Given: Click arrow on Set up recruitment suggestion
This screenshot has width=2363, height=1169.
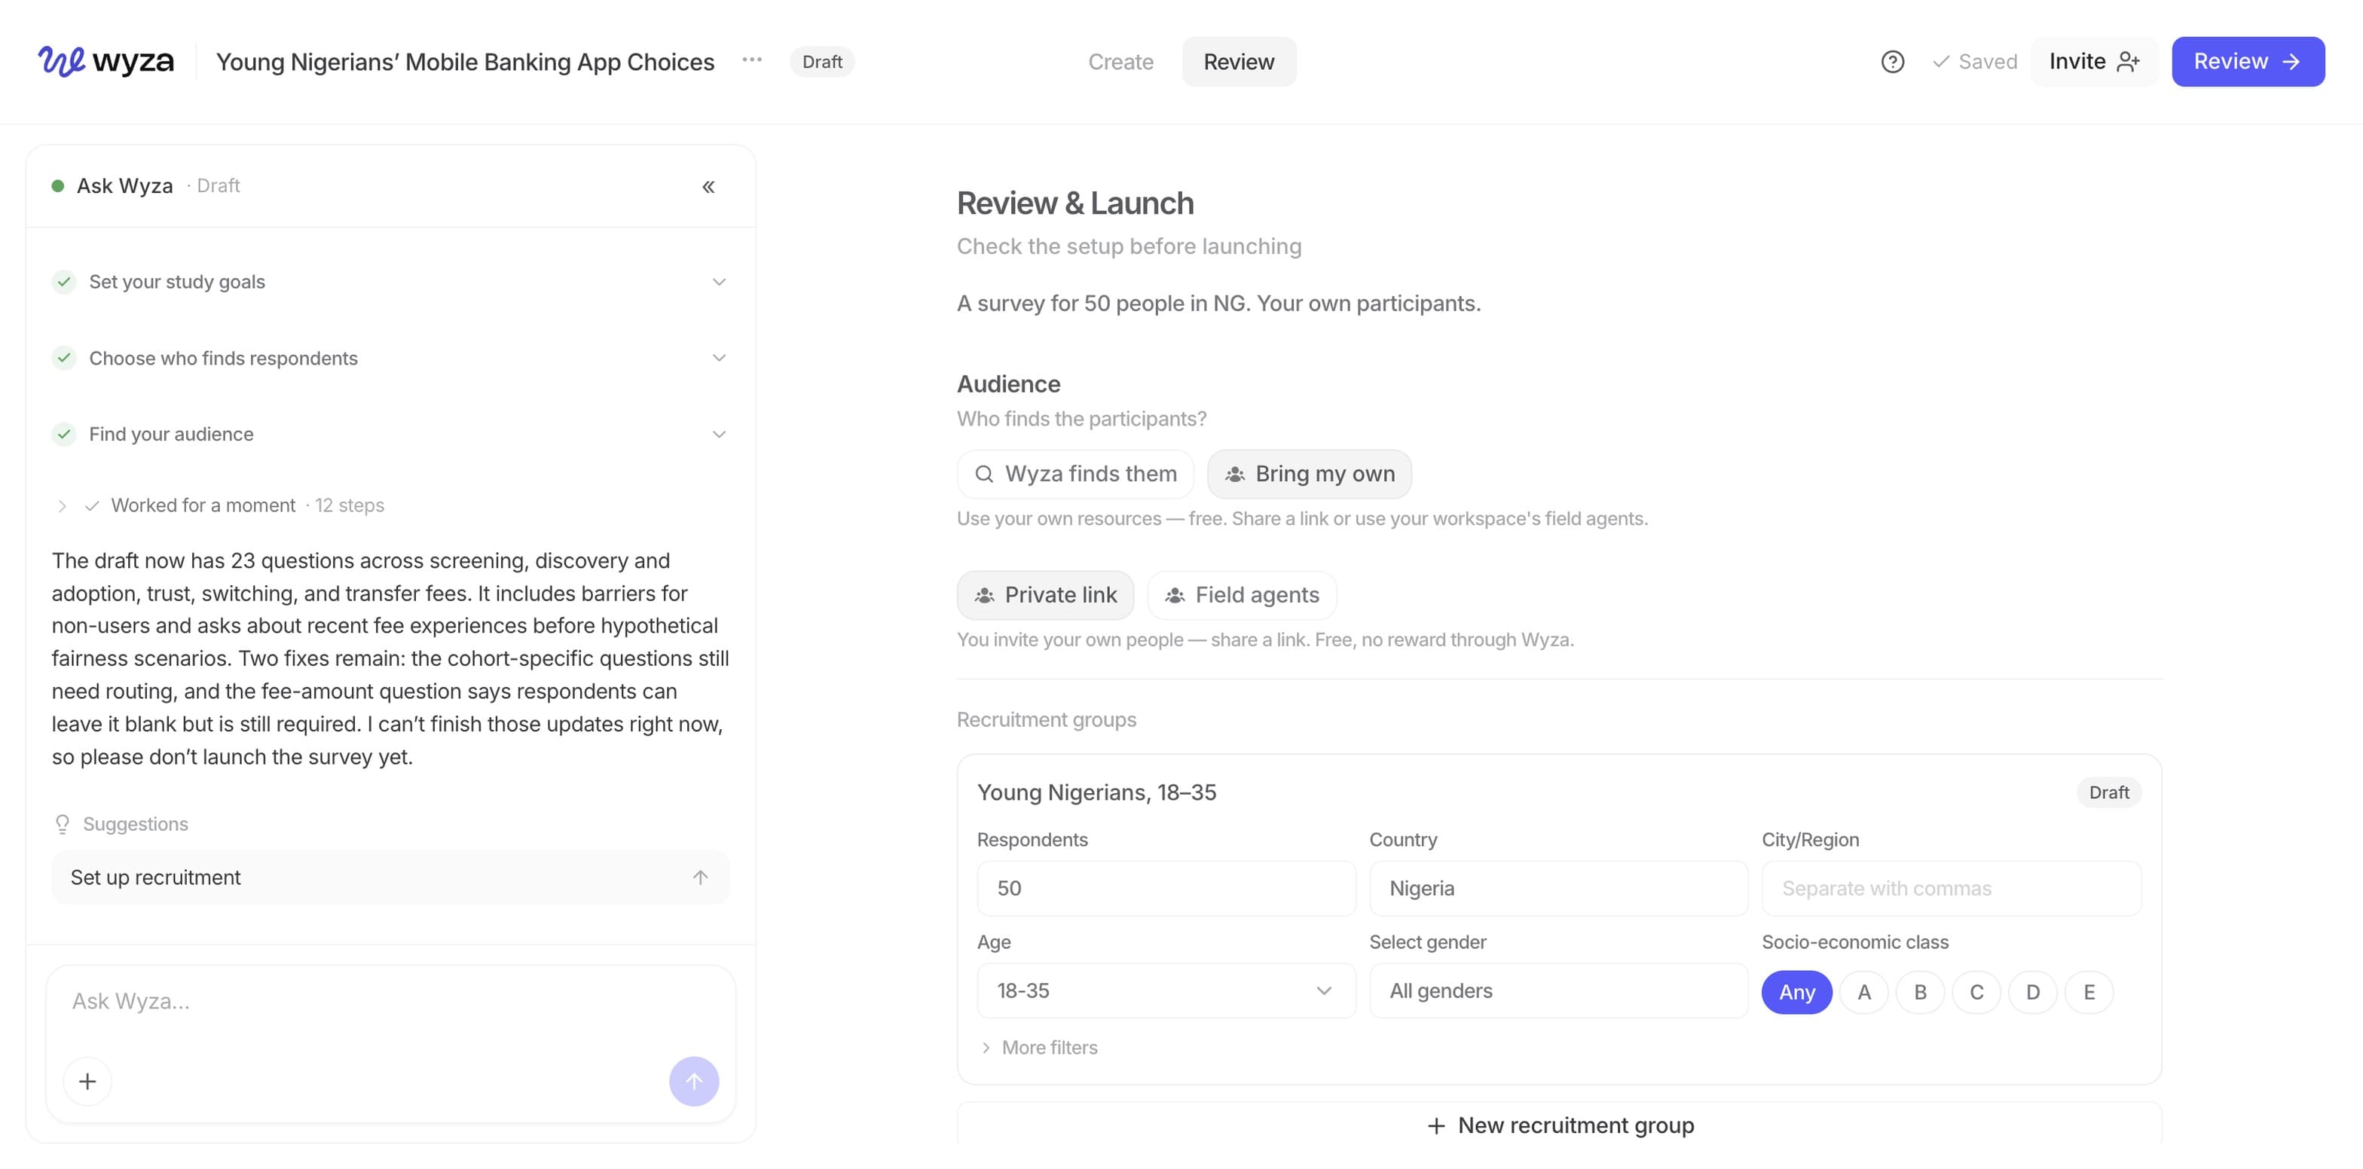Looking at the screenshot, I should point(700,878).
